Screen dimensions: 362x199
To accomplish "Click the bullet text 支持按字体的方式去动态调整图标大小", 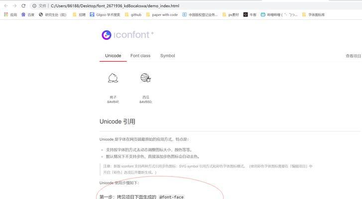I will click(x=149, y=150).
